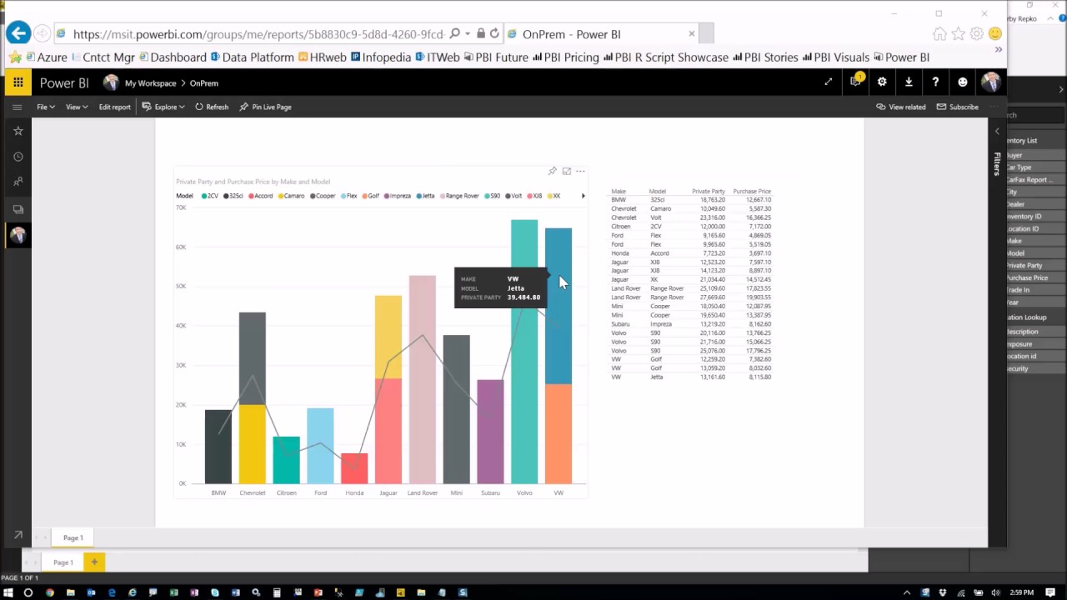This screenshot has height=600, width=1067.
Task: Go back using browser back arrow
Action: 18,33
